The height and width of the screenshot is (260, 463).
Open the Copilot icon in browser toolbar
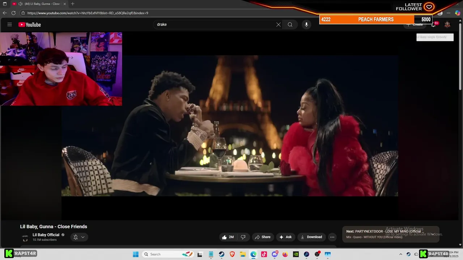coord(458,13)
